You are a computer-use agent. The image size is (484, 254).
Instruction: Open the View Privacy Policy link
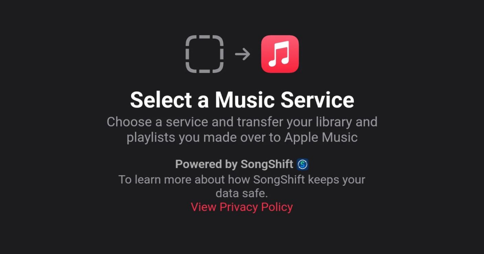point(242,207)
